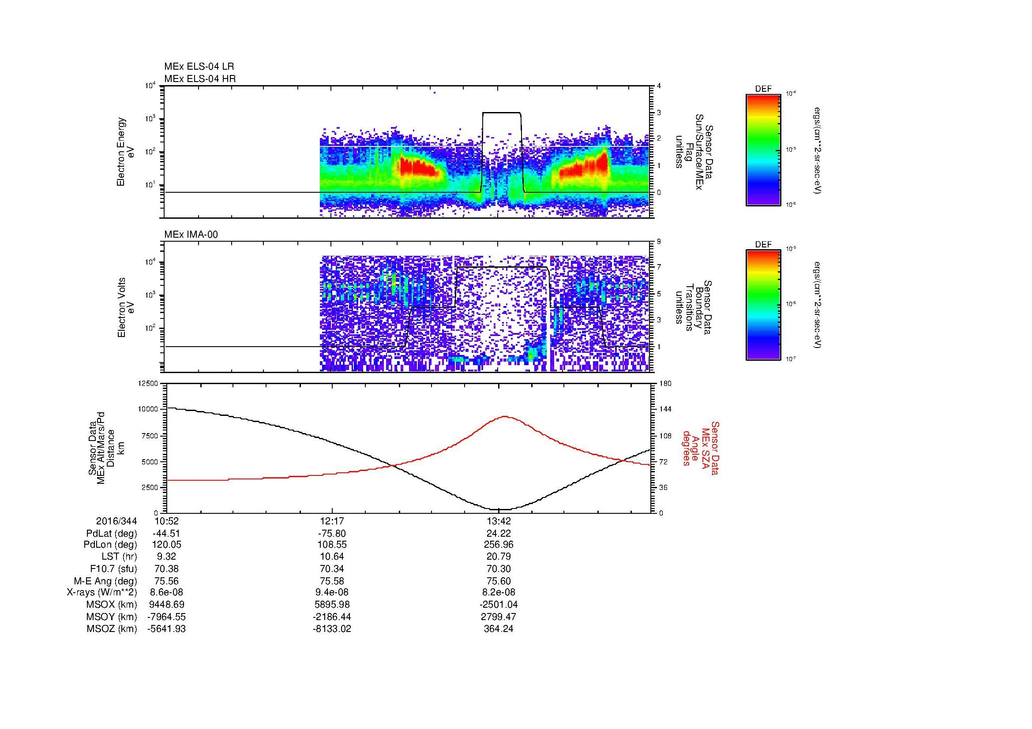The height and width of the screenshot is (729, 1032).
Task: Click LST value '10.64'
Action: click(x=332, y=557)
